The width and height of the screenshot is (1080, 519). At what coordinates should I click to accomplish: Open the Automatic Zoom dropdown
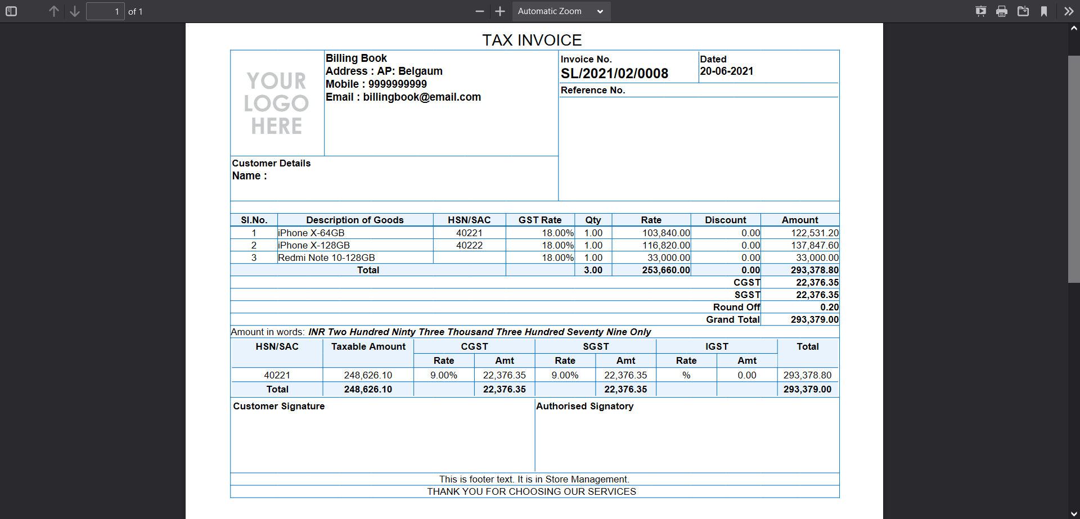[x=561, y=11]
